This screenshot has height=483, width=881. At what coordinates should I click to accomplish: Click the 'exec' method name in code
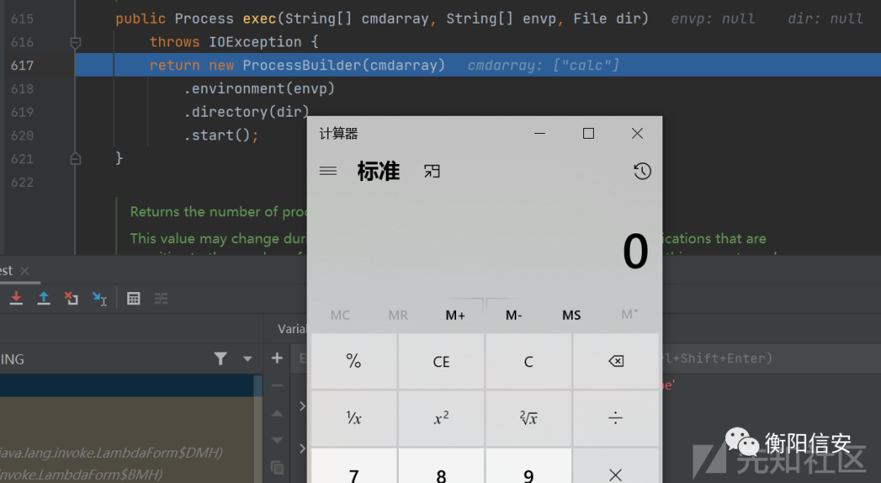pos(259,19)
